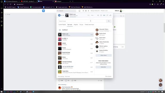Go back in browser history
This screenshot has width=165, height=93.
(x=5, y=4)
